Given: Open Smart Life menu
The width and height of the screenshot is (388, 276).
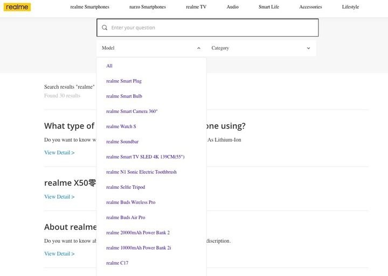Looking at the screenshot, I should (x=269, y=7).
